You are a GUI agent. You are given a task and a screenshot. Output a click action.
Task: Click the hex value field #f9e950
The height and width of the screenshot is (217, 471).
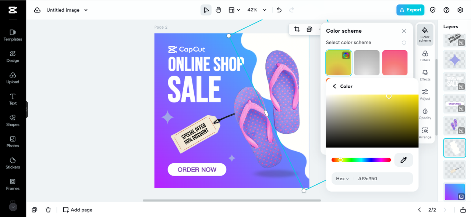(383, 179)
